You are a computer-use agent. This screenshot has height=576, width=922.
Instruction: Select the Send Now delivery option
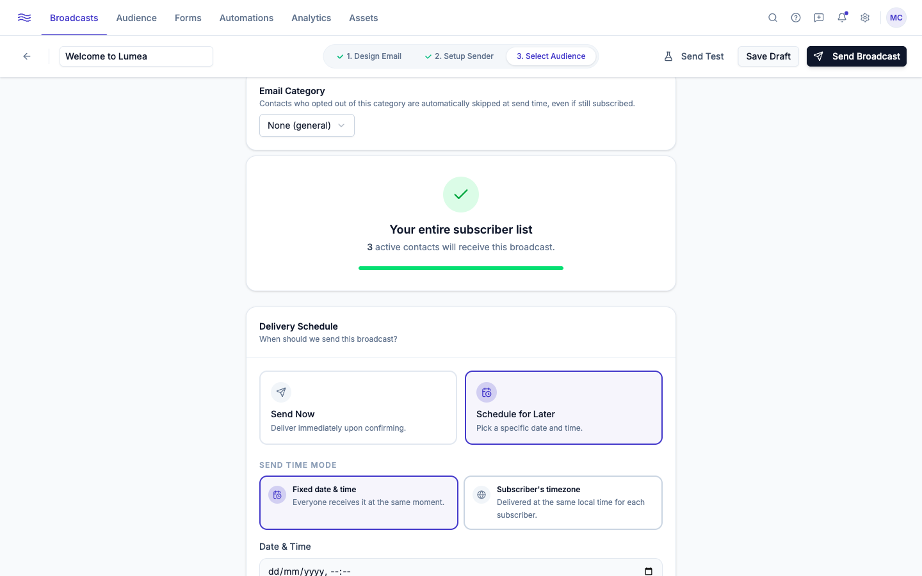pos(358,408)
